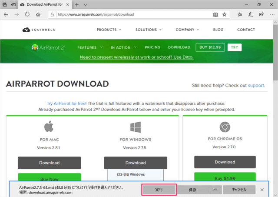Screen dimensions: 278x197
Task: Open the Share icon in toolbar
Action: [x=261, y=14]
